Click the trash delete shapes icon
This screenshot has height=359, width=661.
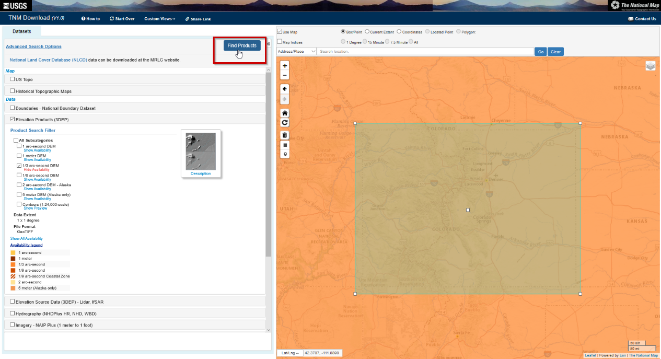click(x=284, y=135)
